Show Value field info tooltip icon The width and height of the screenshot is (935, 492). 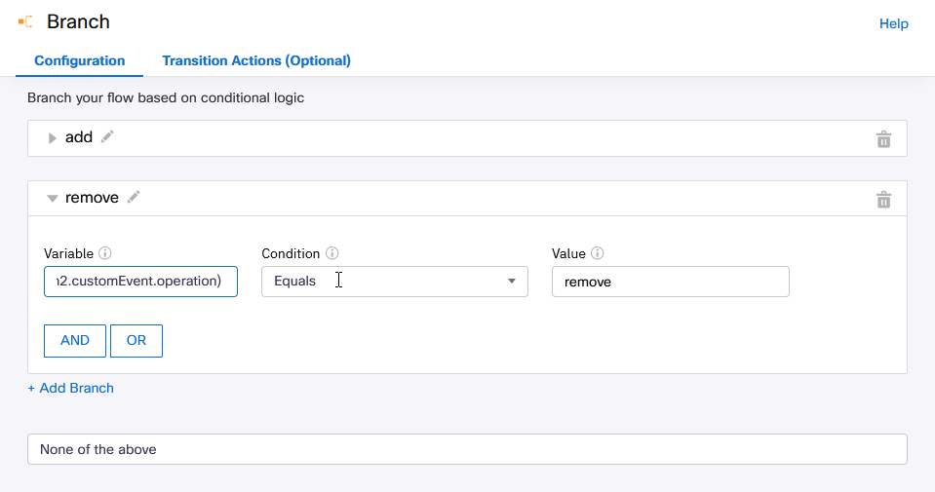tap(598, 253)
